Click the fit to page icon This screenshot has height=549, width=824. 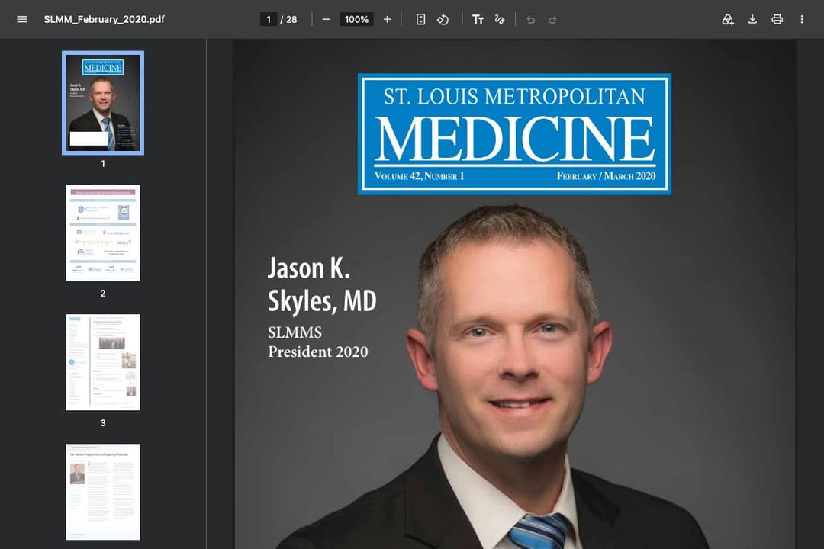(x=420, y=19)
